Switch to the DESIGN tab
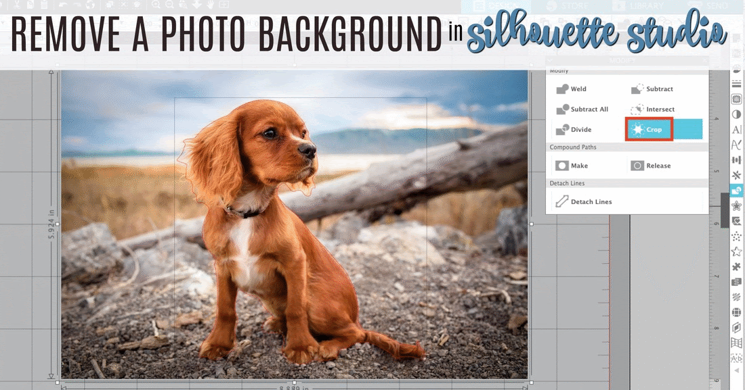Image resolution: width=745 pixels, height=390 pixels. click(496, 5)
